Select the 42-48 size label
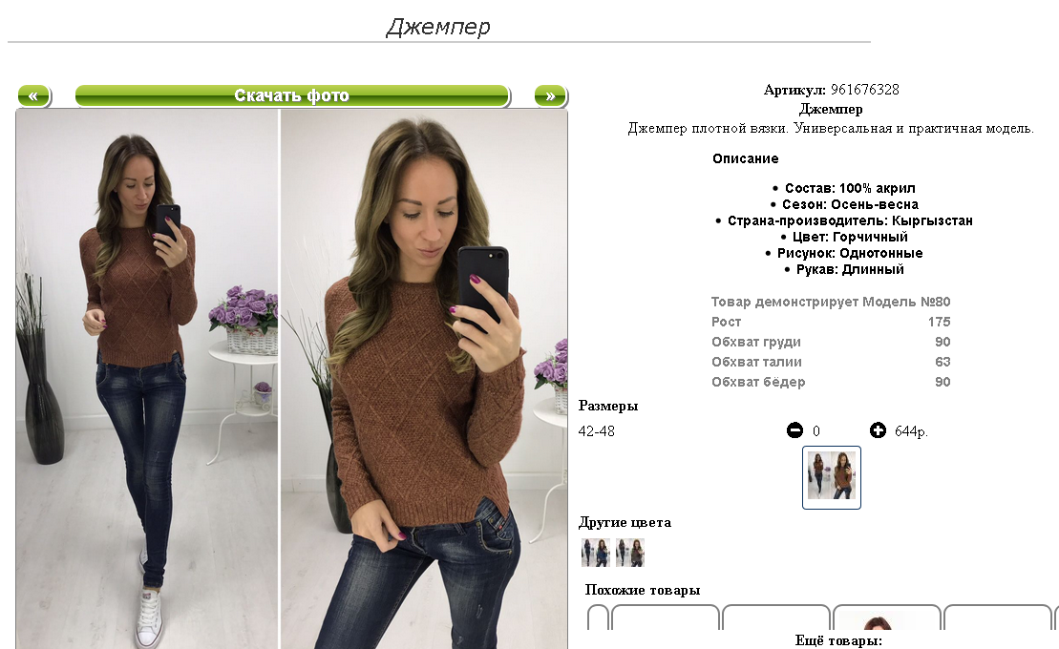Viewport: 1059px width, 649px height. click(597, 430)
